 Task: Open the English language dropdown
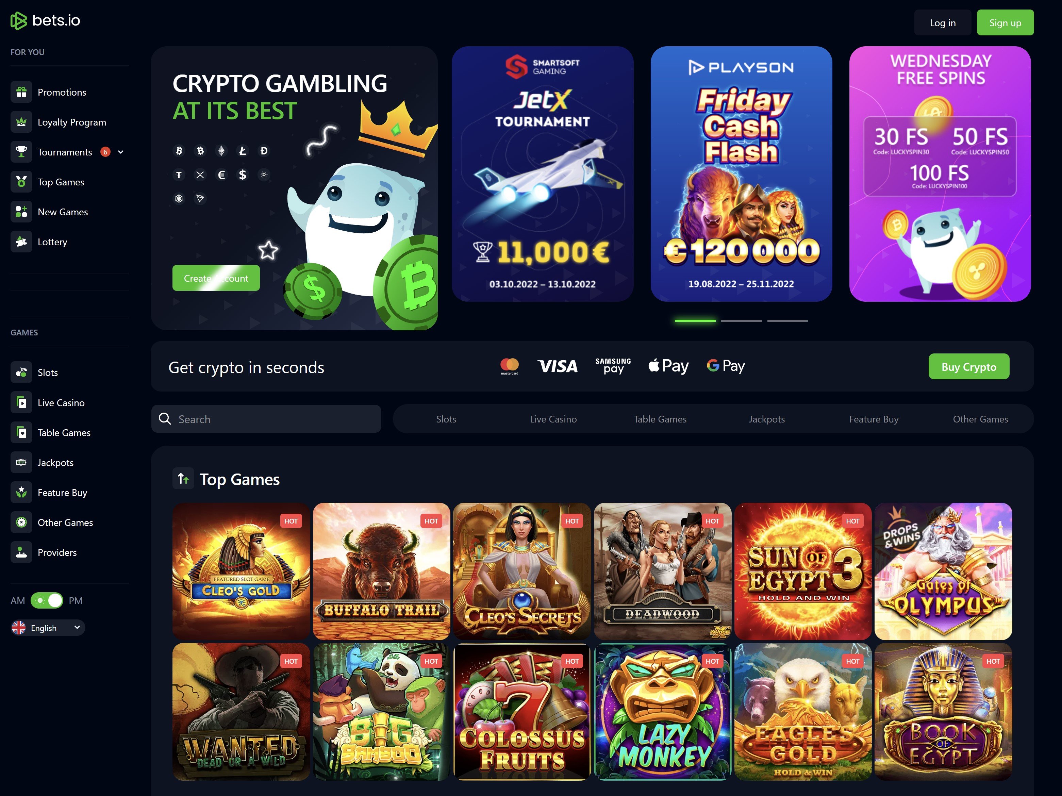pyautogui.click(x=48, y=628)
